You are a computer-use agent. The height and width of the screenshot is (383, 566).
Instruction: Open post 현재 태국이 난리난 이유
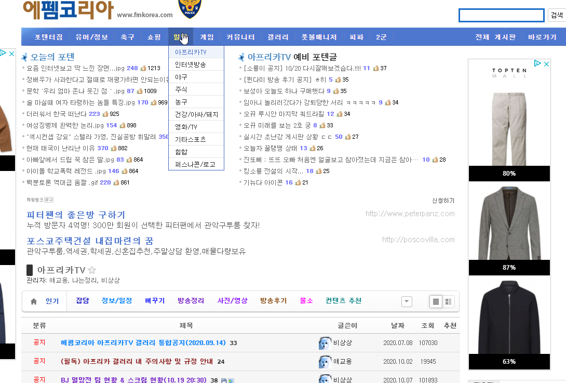pyautogui.click(x=60, y=149)
